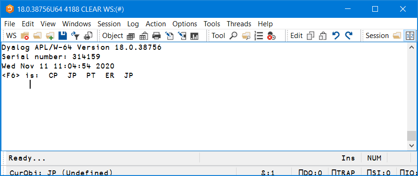Click the Load Workspace folder icon
This screenshot has height=176, width=418.
(37, 36)
